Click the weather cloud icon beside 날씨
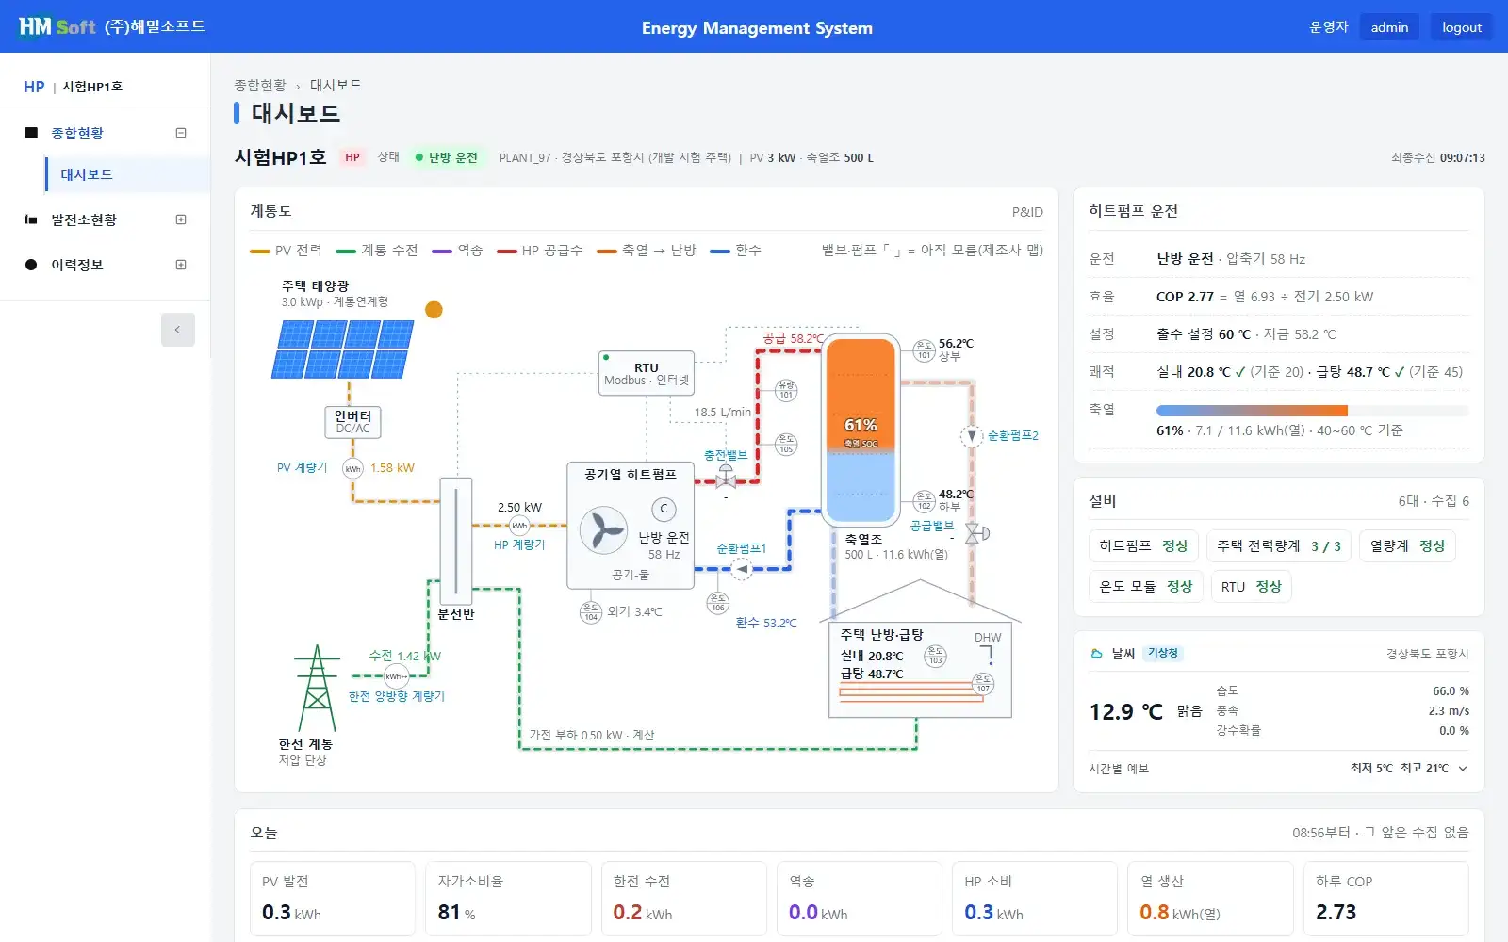The width and height of the screenshot is (1508, 942). coord(1096,653)
